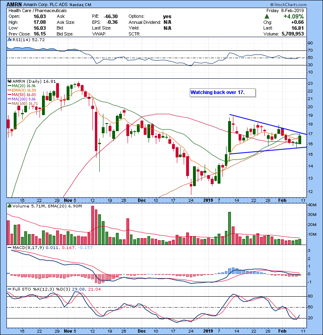Viewport: 323px width, 335px height.
Task: Click the volume axis label 10M
Action: [312, 234]
